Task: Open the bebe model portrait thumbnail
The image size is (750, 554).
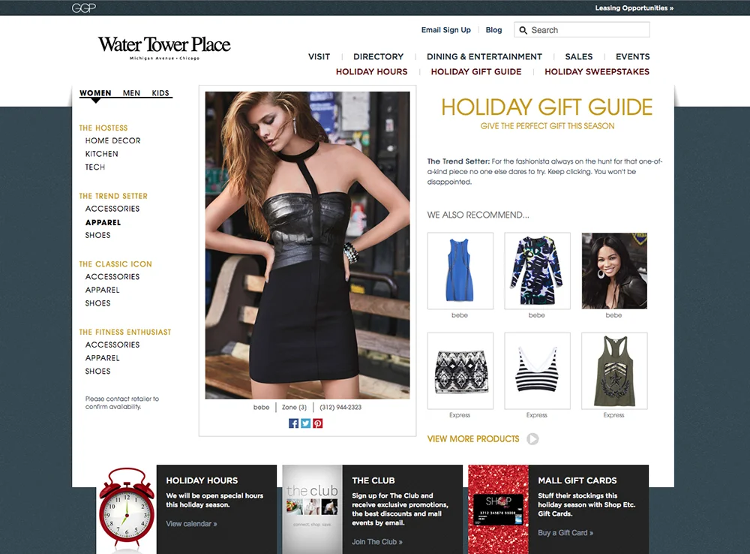Action: click(x=614, y=271)
